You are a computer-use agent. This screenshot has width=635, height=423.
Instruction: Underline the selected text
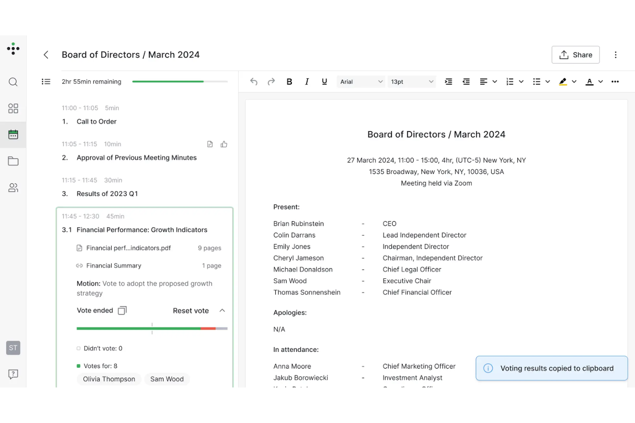[x=324, y=81]
